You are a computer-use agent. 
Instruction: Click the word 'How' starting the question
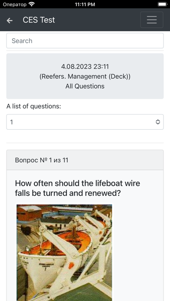tap(23, 183)
